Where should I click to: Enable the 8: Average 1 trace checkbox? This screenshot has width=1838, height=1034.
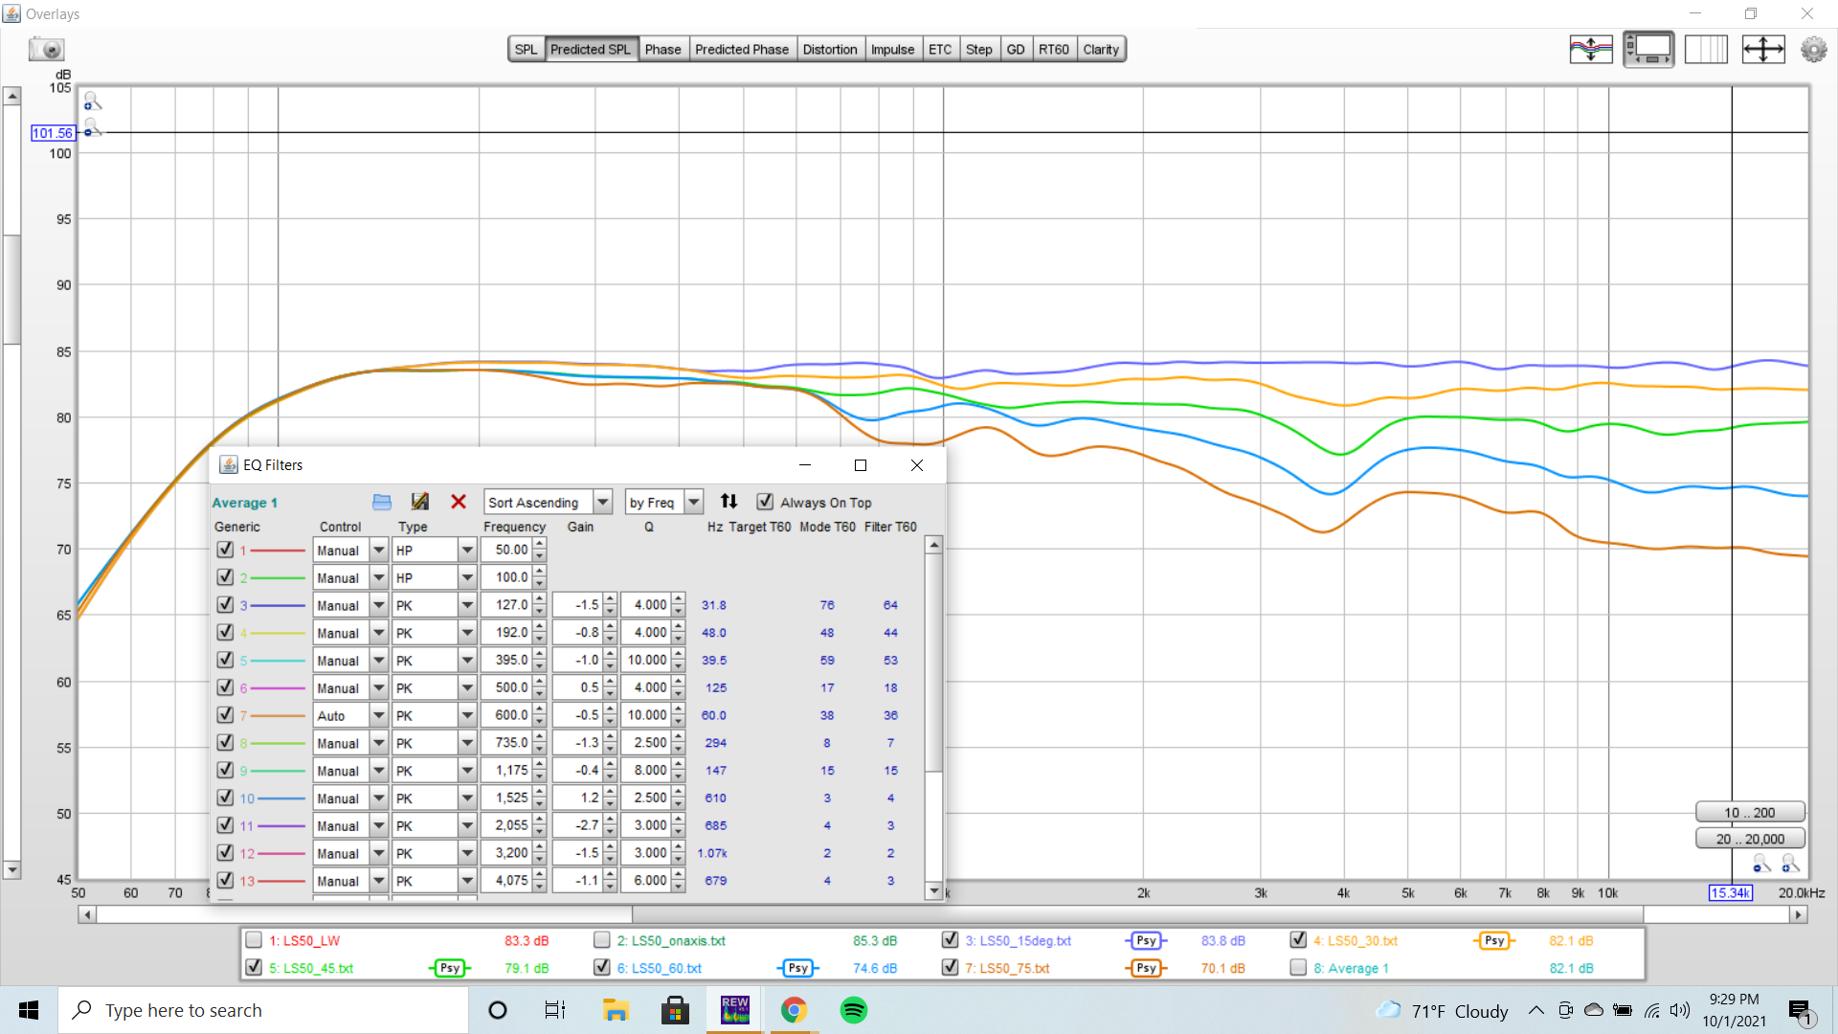click(x=1298, y=967)
